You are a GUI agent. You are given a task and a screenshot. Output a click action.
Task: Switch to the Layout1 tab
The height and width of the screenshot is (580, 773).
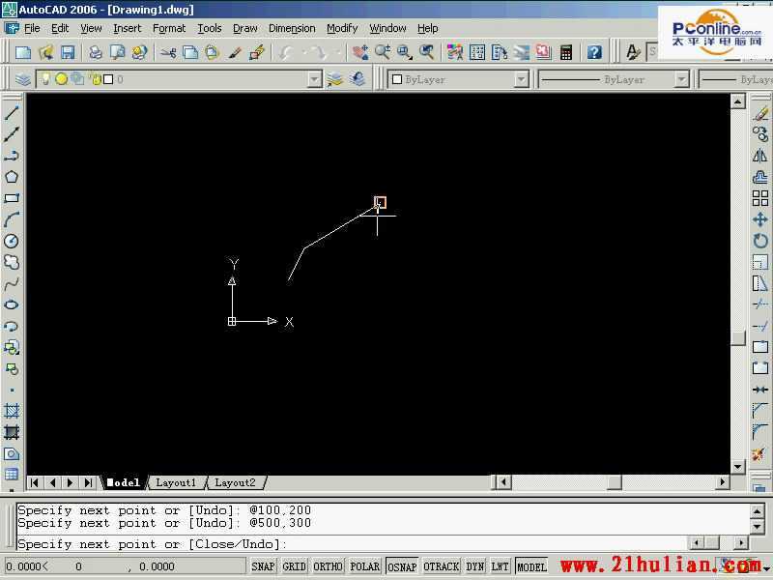[x=176, y=482]
